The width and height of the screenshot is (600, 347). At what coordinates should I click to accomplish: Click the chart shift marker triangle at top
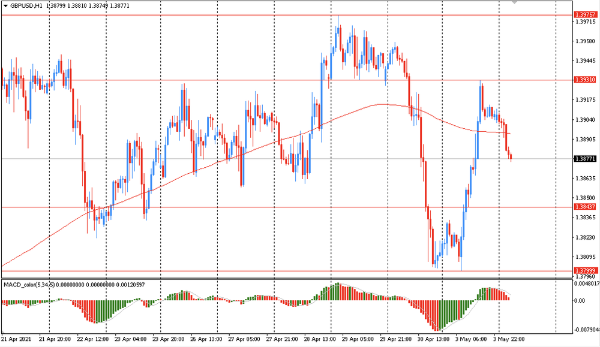click(515, 2)
